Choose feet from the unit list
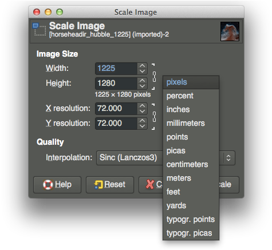 point(191,192)
